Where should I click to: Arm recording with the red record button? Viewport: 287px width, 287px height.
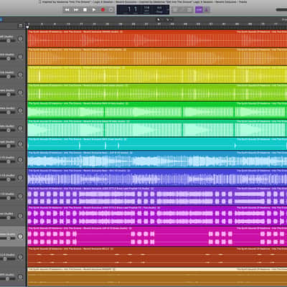103,10
